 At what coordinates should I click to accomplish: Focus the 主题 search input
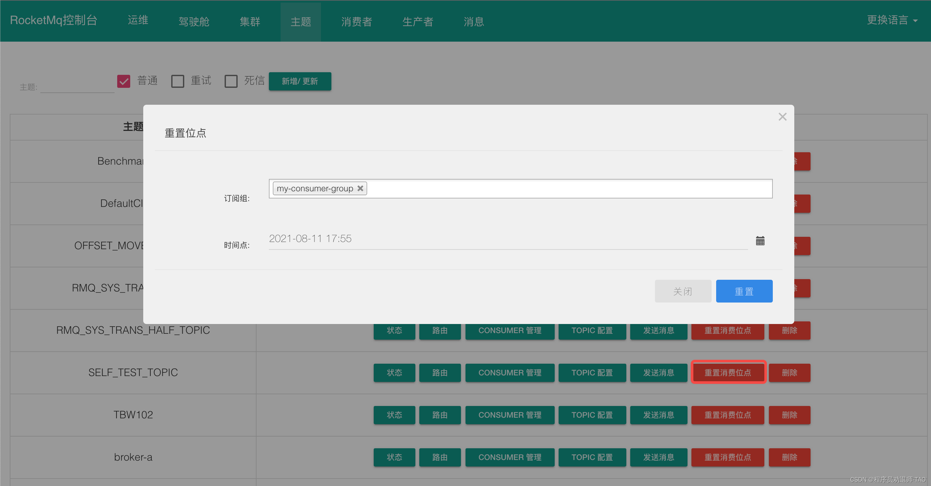click(77, 86)
